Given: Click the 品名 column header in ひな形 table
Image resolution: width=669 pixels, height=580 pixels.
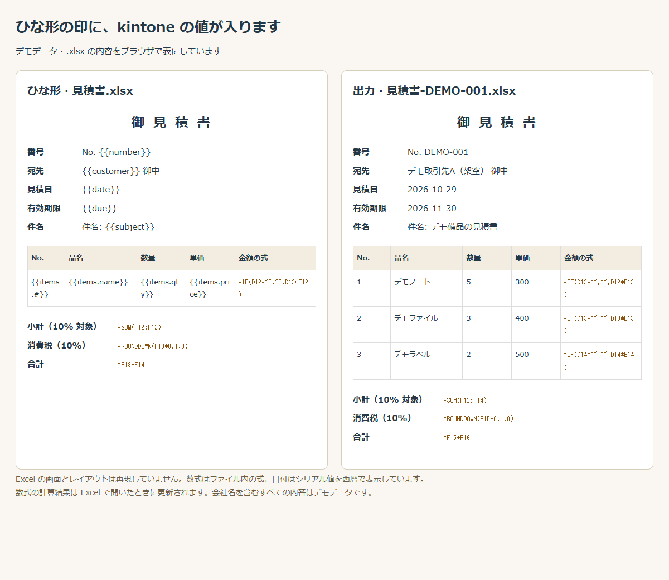Looking at the screenshot, I should [x=101, y=258].
